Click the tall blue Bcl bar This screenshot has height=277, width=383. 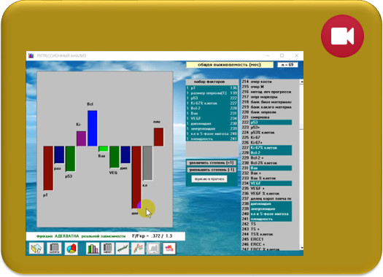pyautogui.click(x=93, y=128)
